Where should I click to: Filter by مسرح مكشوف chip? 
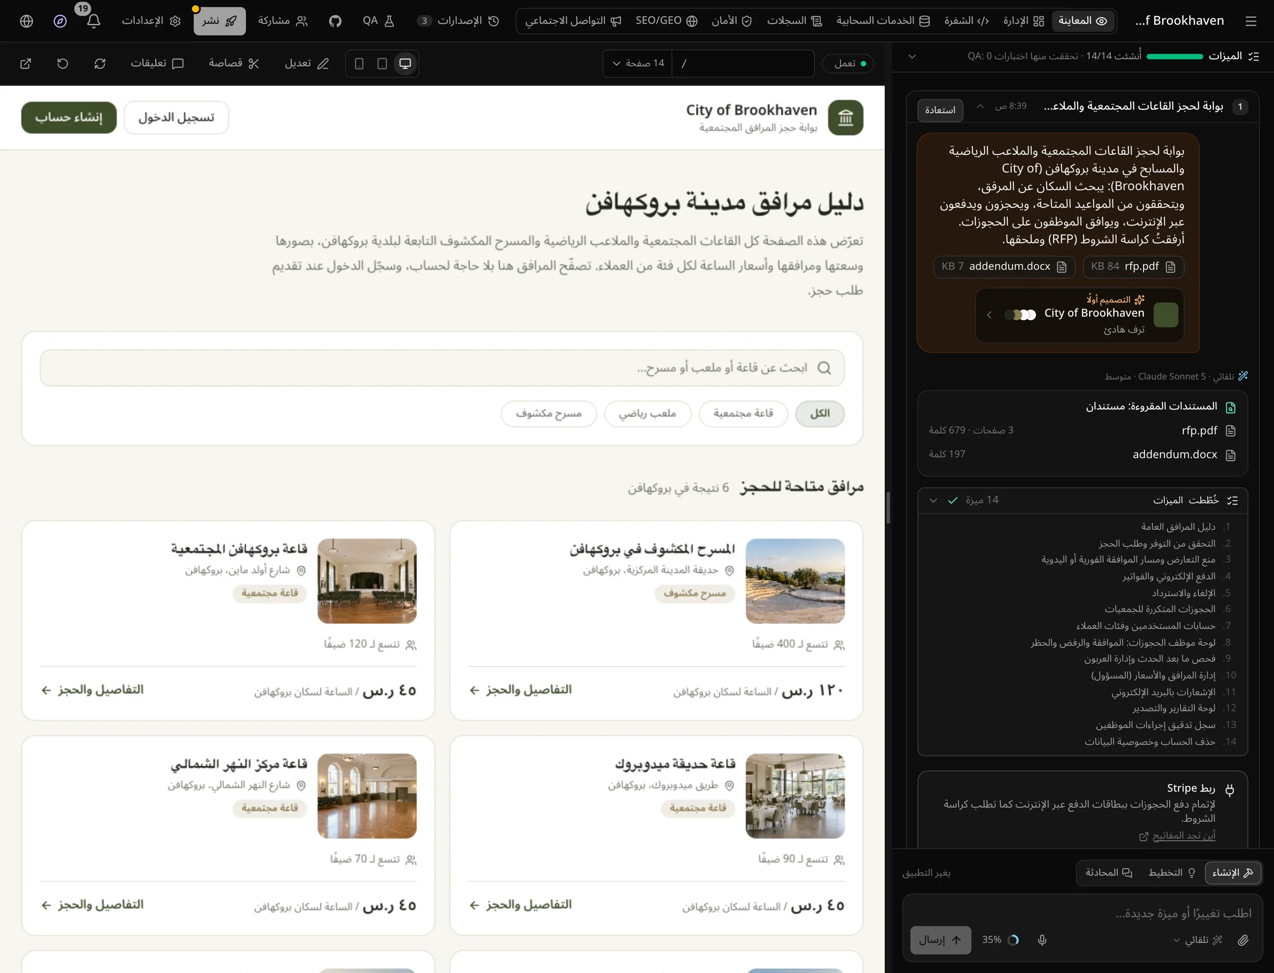tap(549, 414)
